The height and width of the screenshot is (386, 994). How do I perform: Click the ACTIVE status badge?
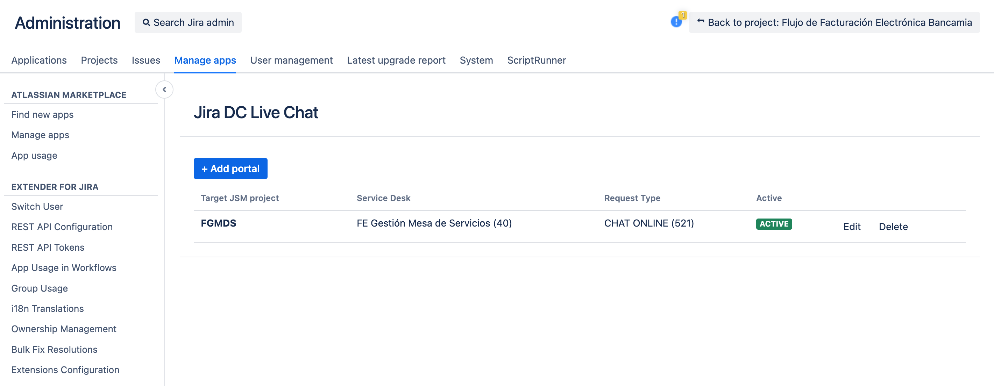tap(774, 224)
